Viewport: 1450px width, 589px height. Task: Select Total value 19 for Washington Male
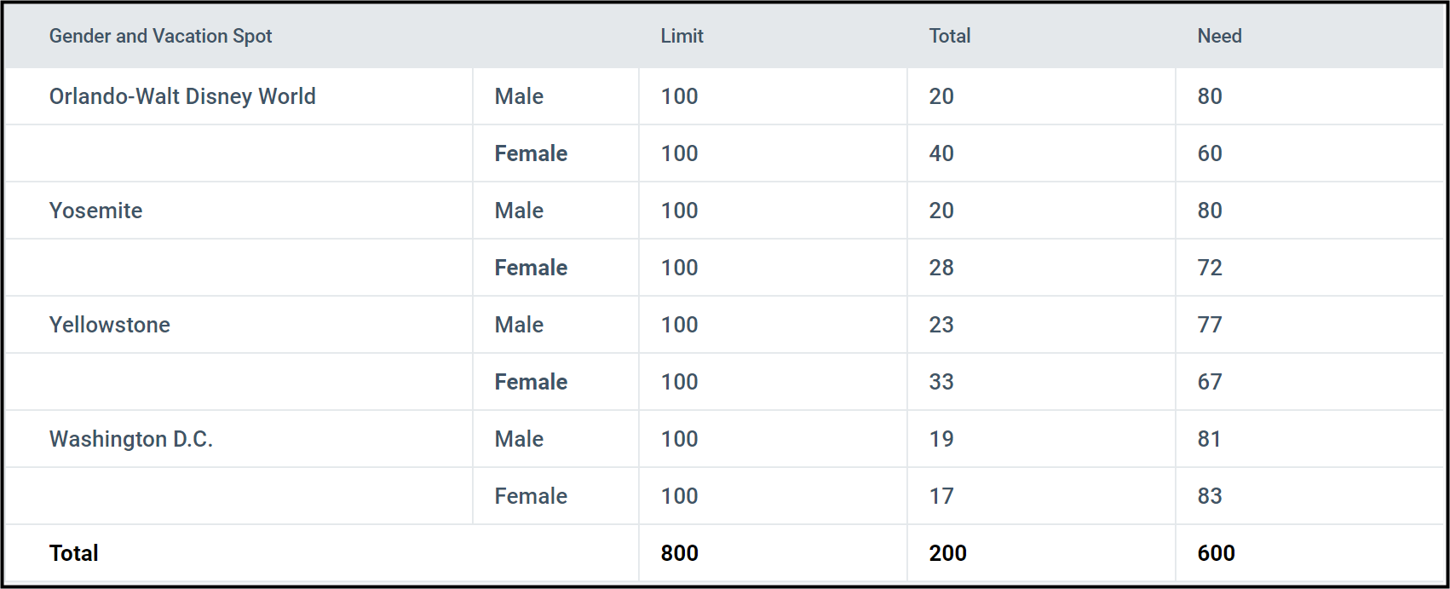click(x=941, y=439)
